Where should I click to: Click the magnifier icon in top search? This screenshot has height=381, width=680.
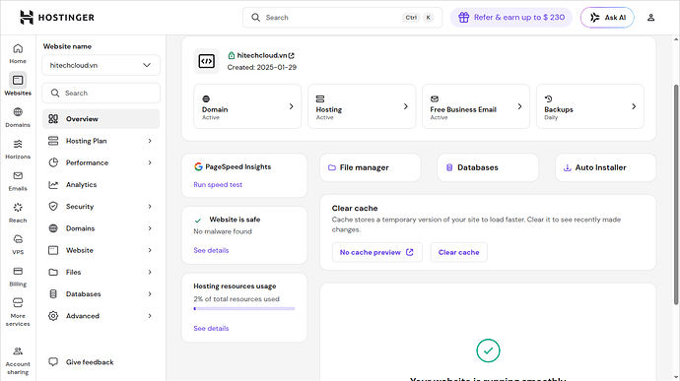[256, 18]
